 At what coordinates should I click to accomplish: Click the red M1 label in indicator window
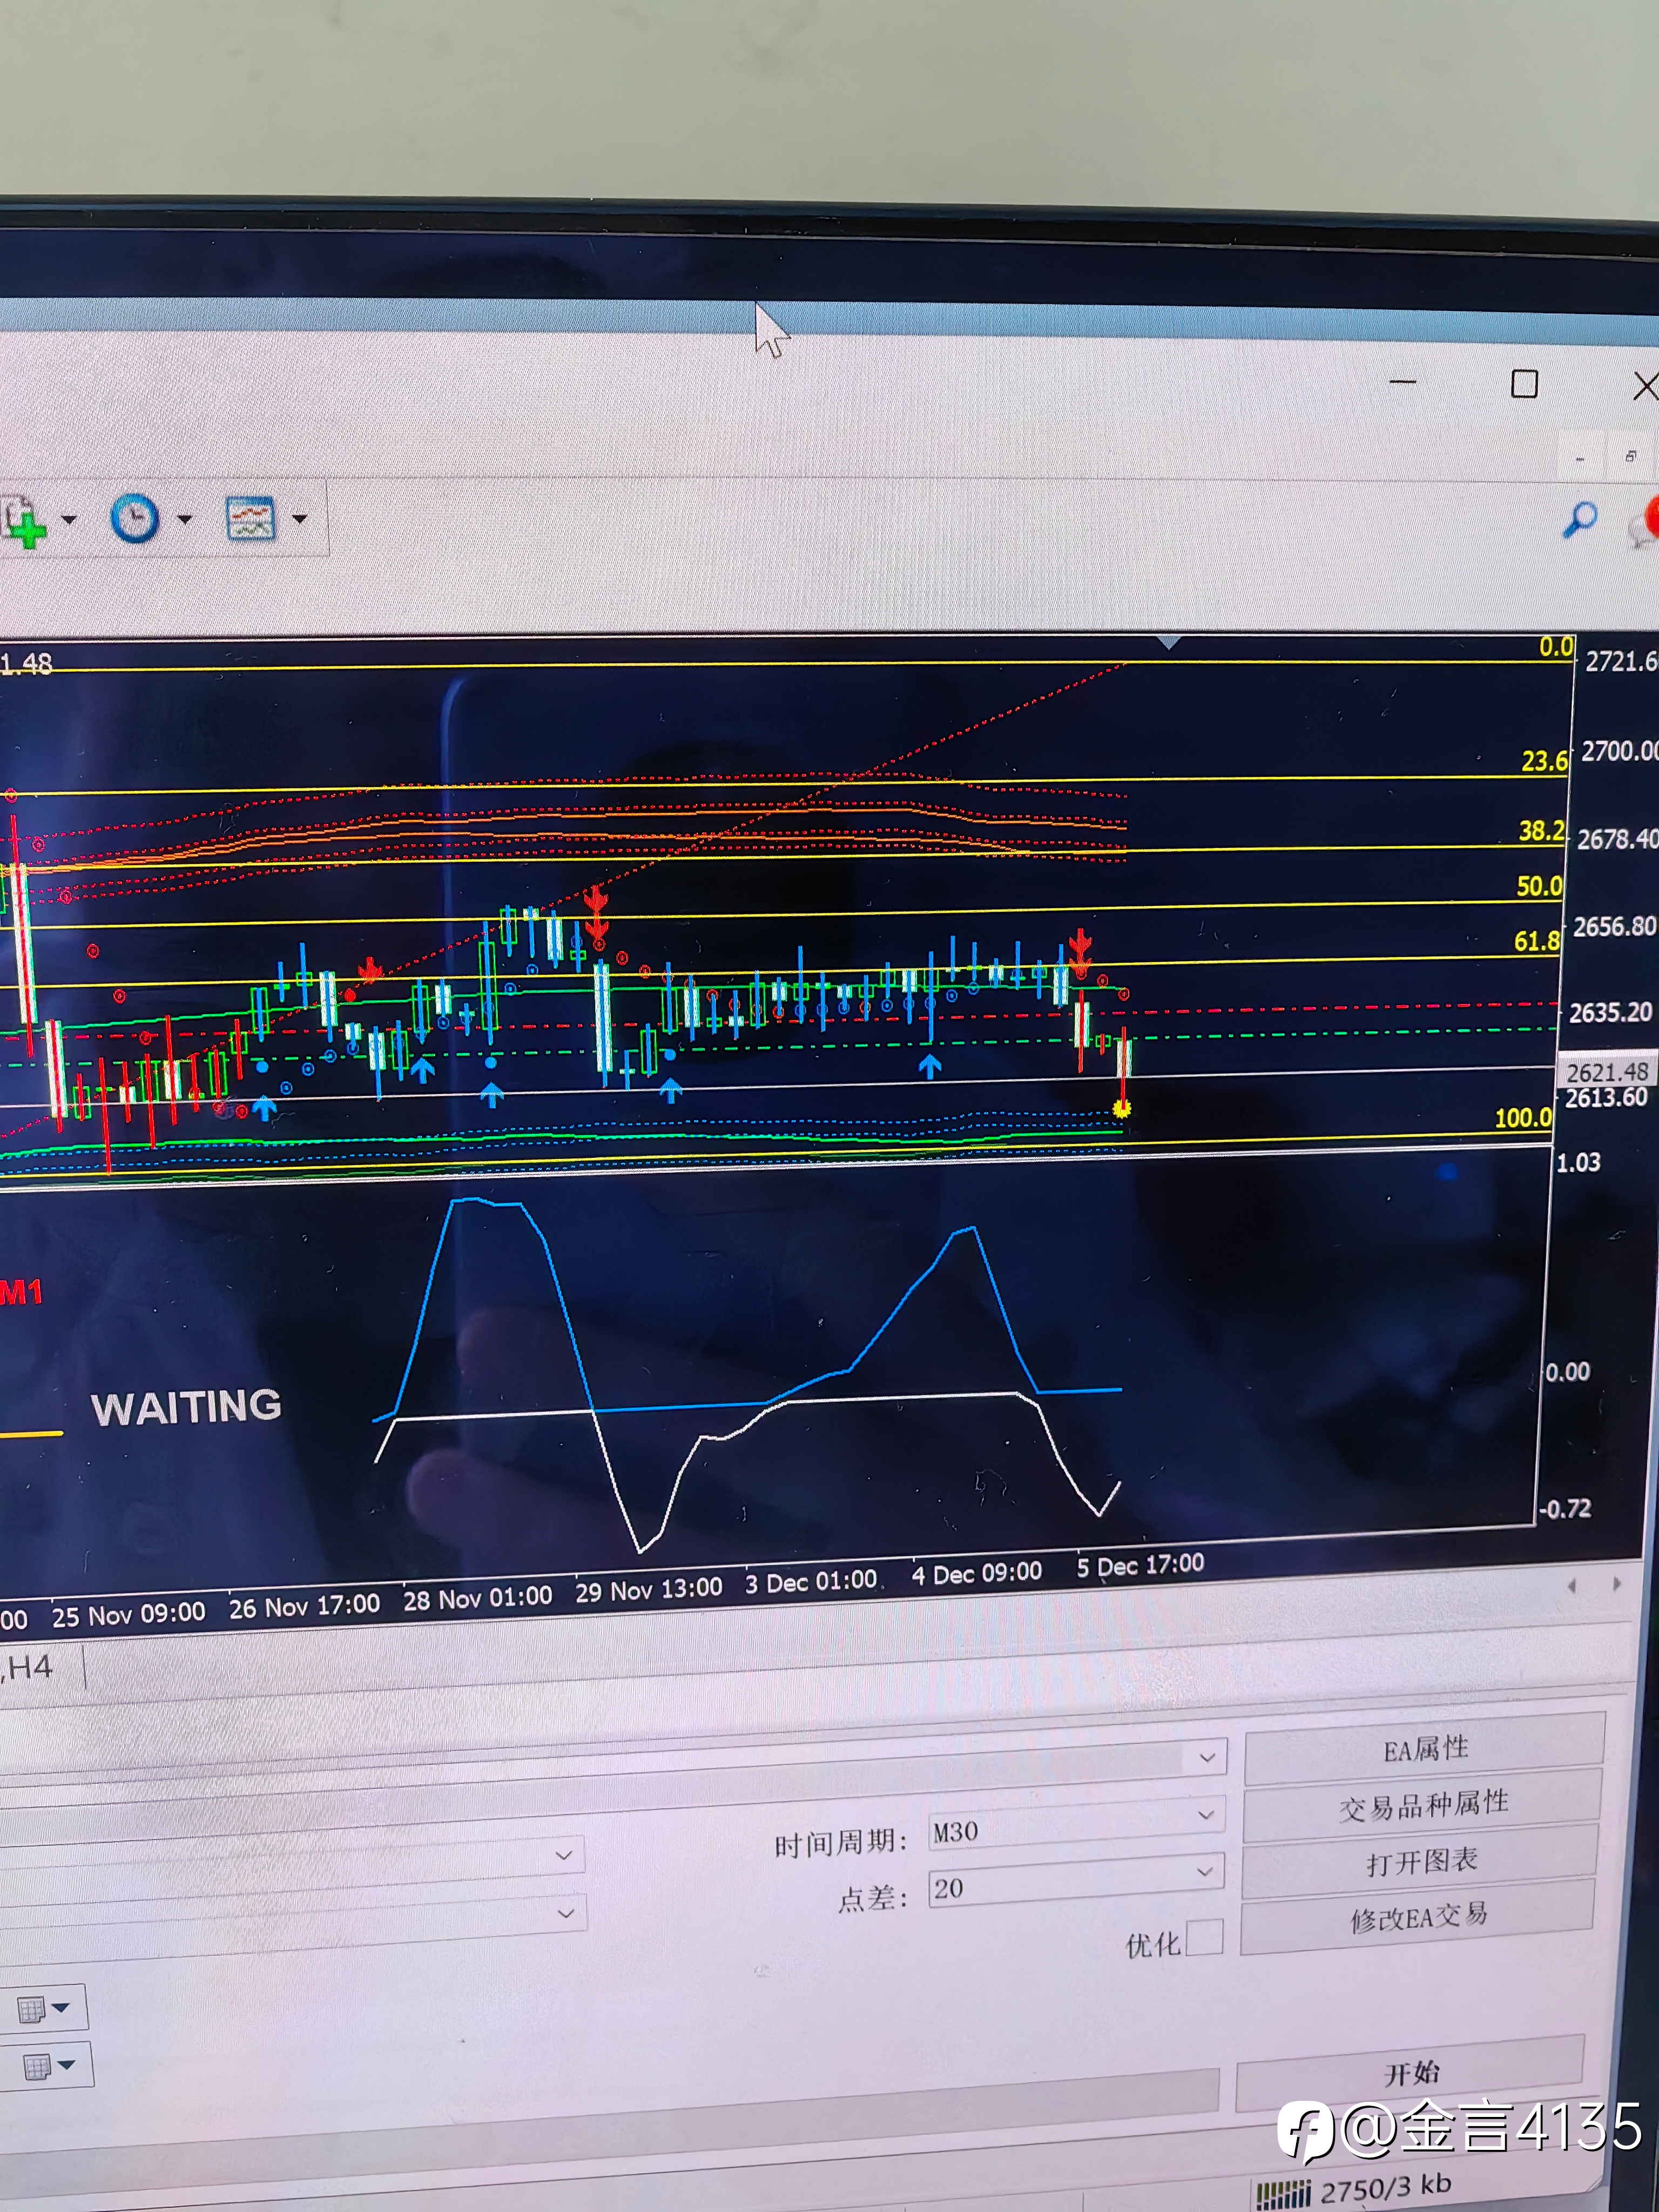21,1292
